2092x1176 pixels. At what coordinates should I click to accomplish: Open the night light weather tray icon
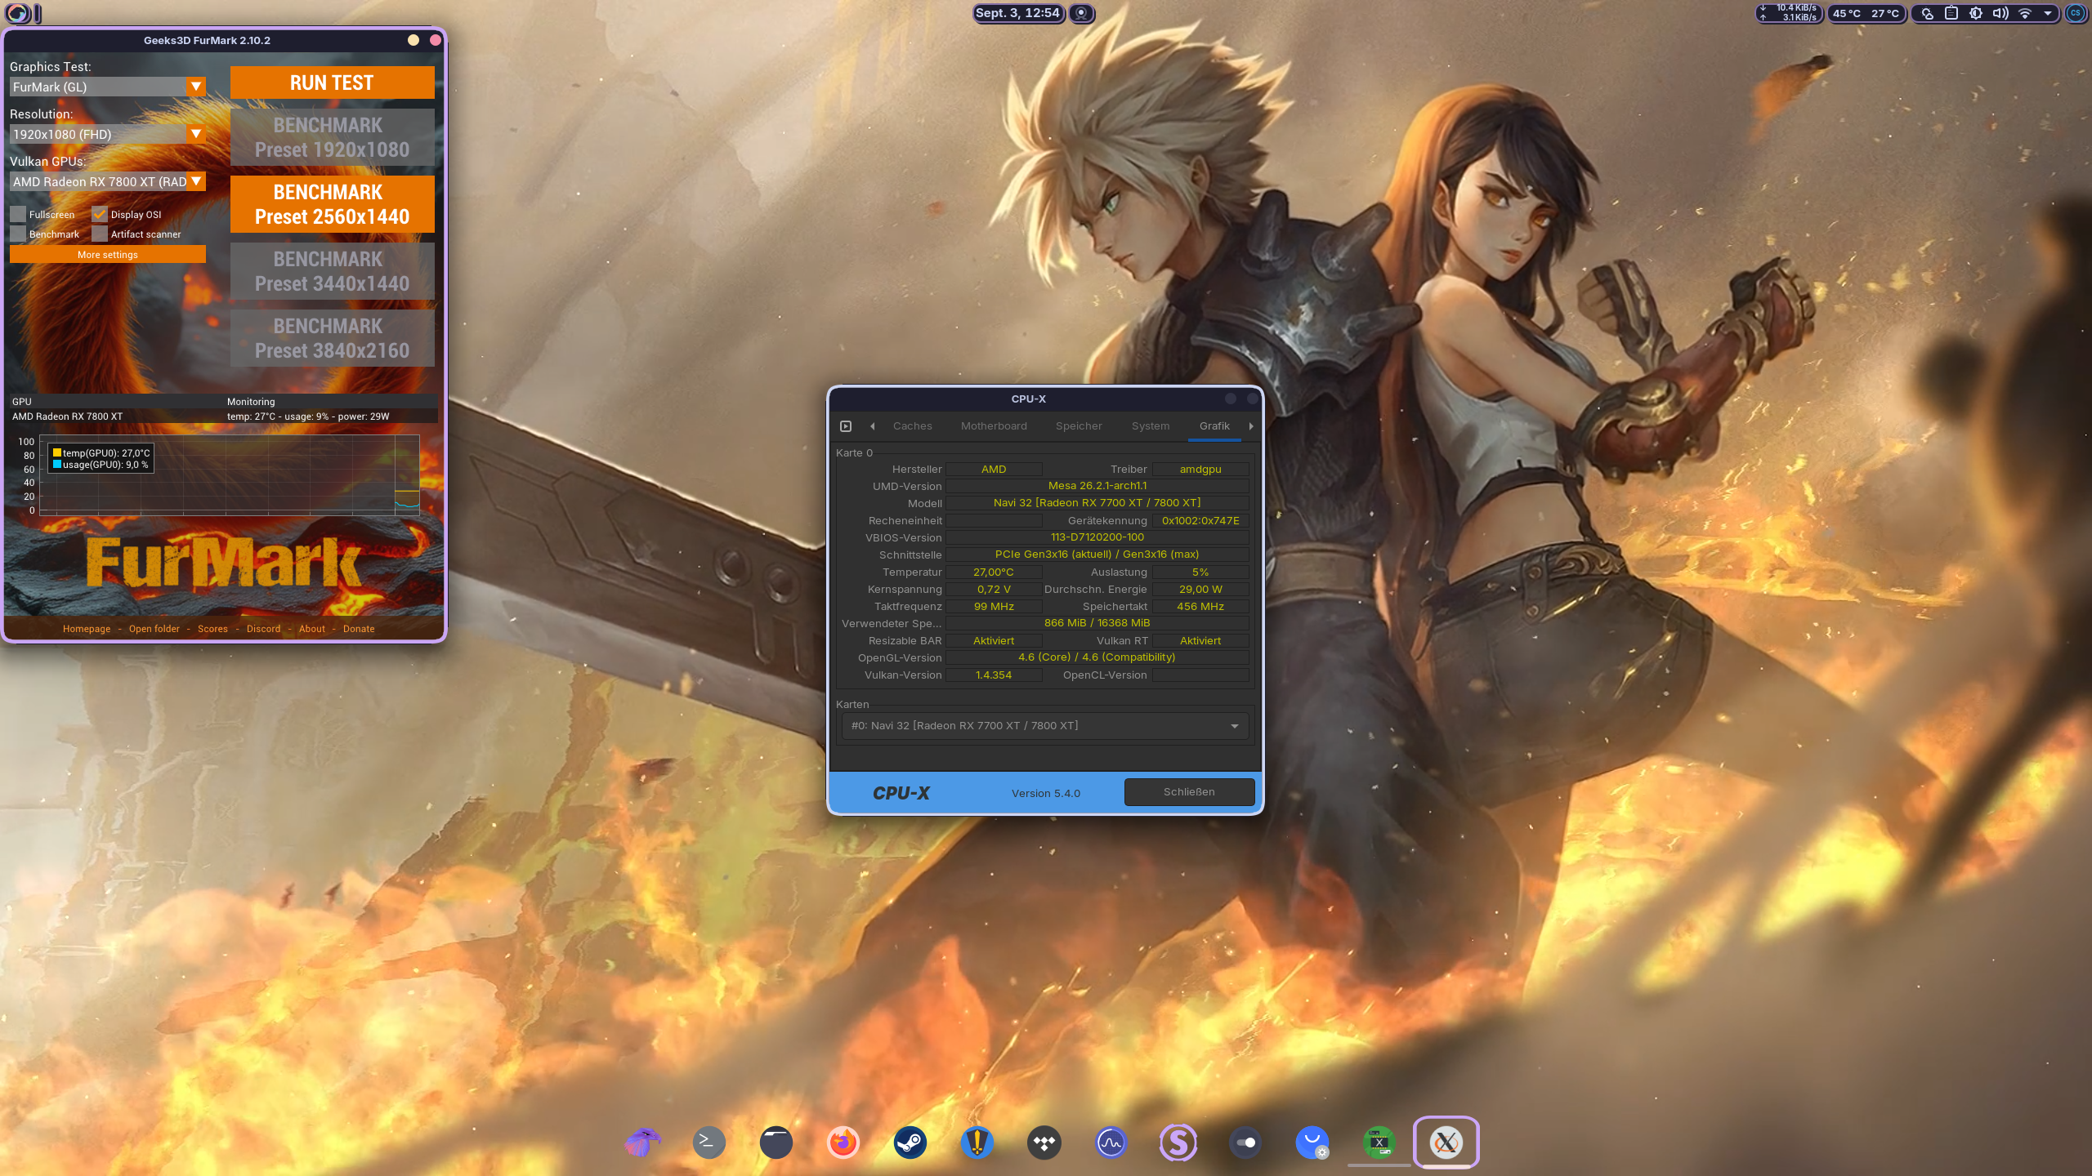[1927, 13]
